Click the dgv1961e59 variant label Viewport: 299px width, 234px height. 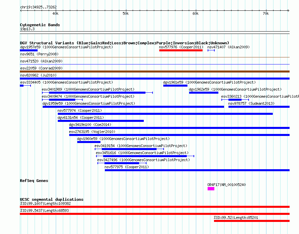209,82
